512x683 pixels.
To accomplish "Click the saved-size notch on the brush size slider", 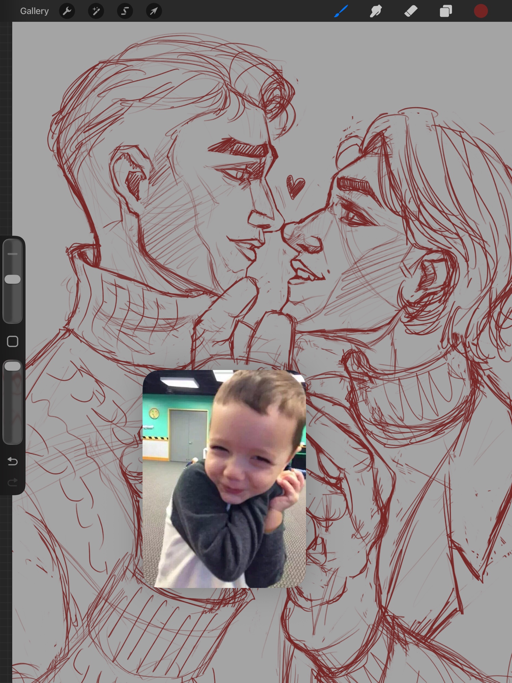I will 13,254.
